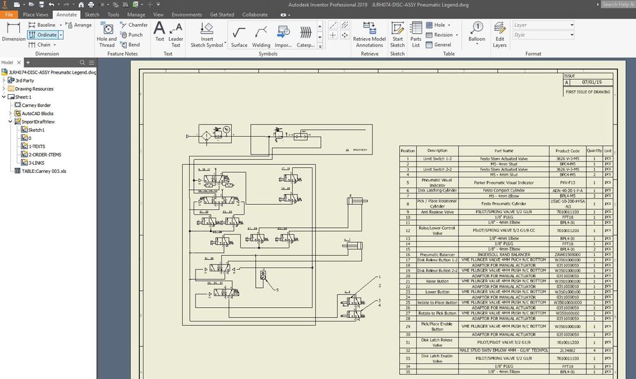Select Centerline Bisector icon
The height and width of the screenshot is (379, 636).
tap(345, 25)
